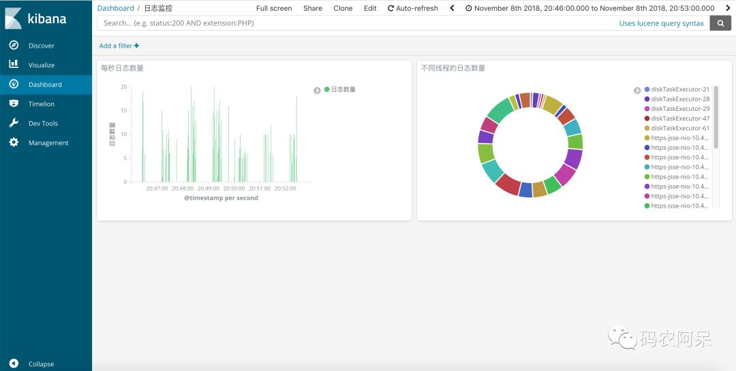The width and height of the screenshot is (736, 371).
Task: Click Timelion label in sidebar
Action: [x=42, y=103]
